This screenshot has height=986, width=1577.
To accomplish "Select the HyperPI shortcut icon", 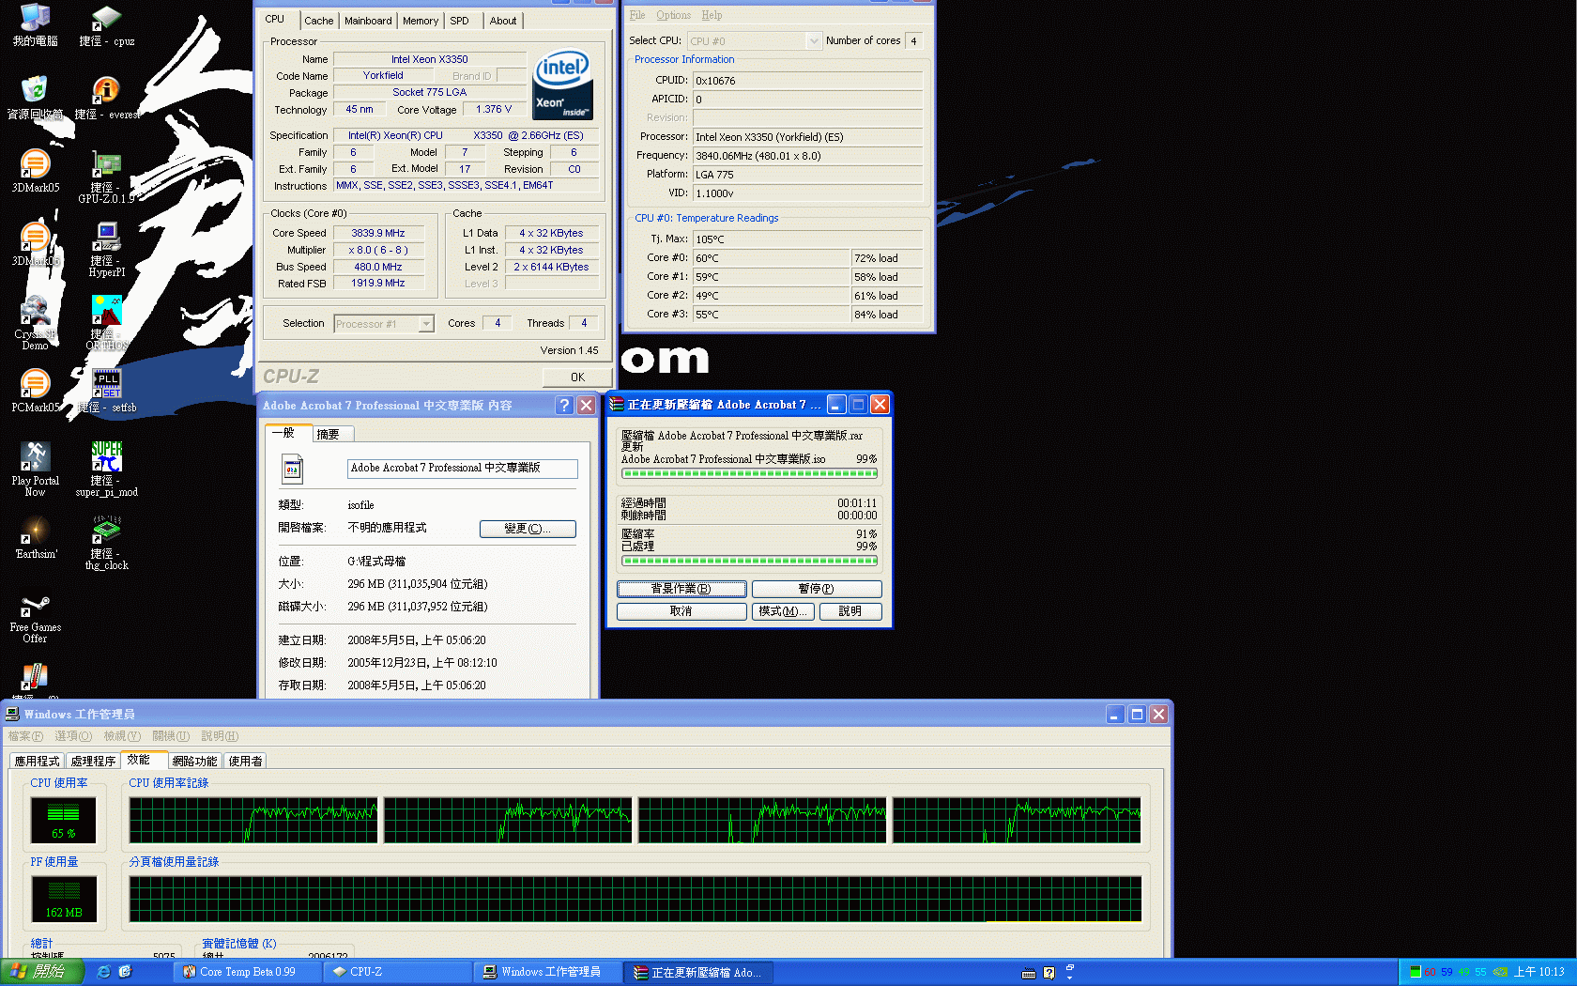I will [x=106, y=250].
